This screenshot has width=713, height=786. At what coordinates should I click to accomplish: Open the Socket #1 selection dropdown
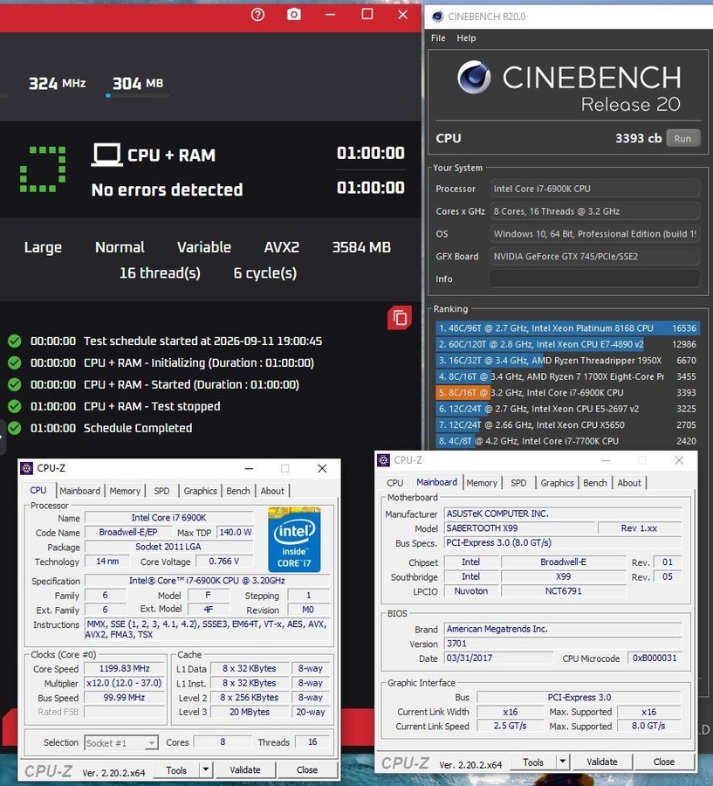[x=121, y=743]
